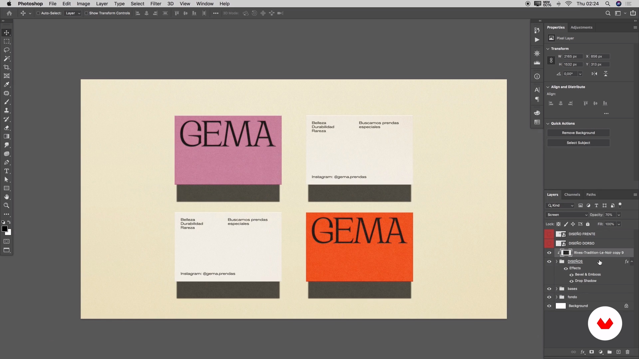Create a new group folder icon
This screenshot has height=359, width=639.
(x=609, y=352)
